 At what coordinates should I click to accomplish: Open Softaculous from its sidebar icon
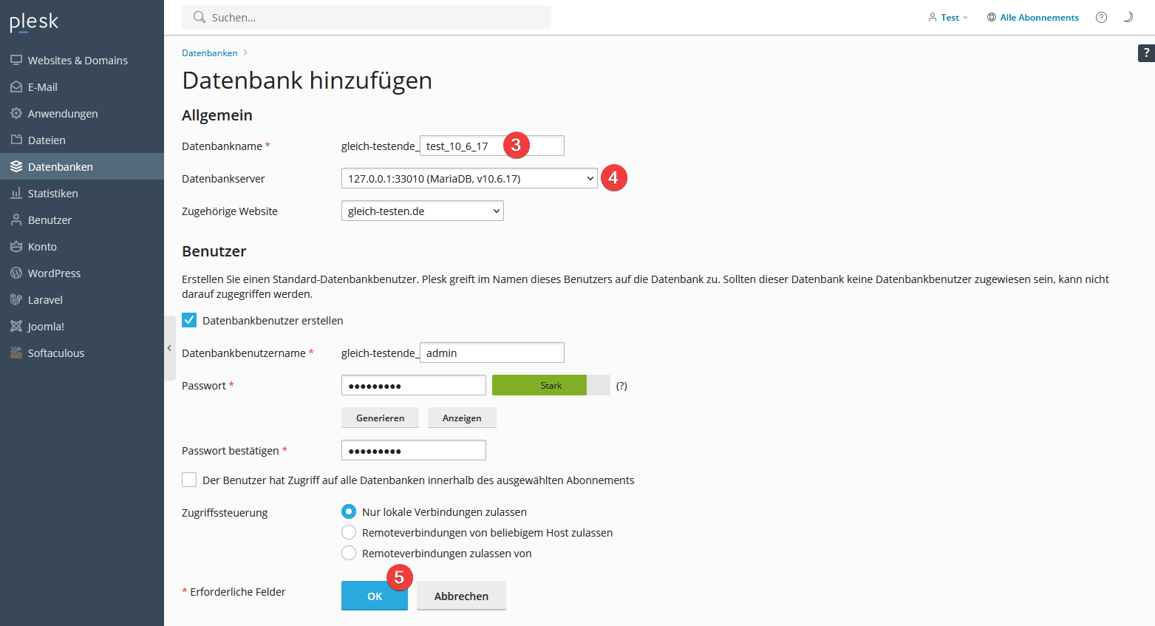click(x=16, y=353)
